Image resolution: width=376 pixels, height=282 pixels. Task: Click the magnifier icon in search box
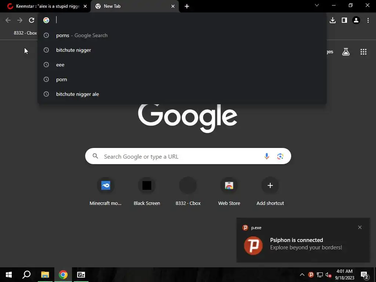click(95, 156)
